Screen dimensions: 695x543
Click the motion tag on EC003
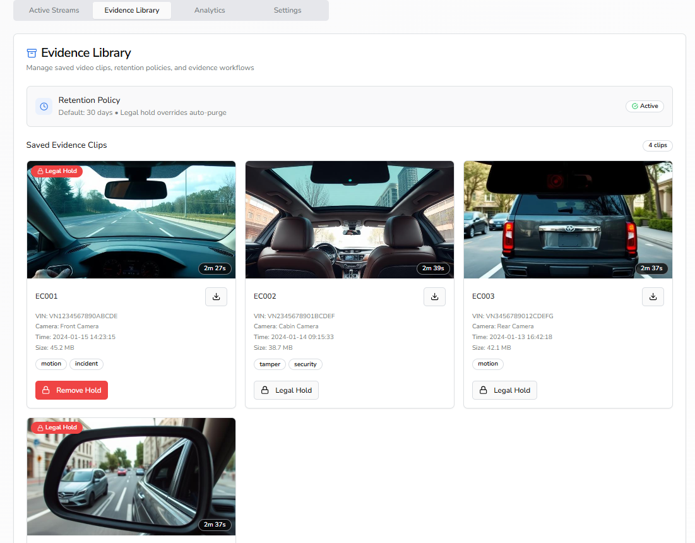pos(488,364)
